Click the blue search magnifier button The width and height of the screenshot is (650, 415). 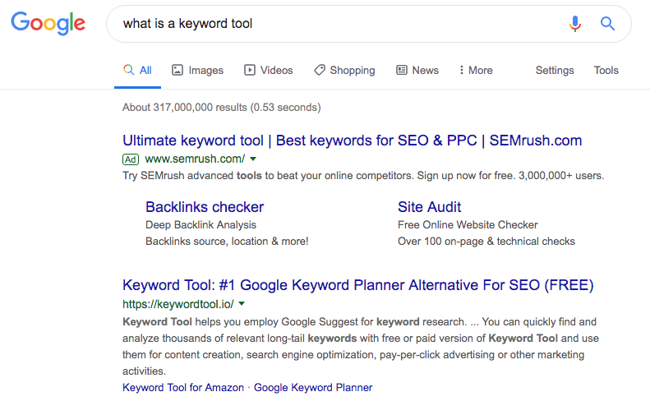click(x=608, y=24)
